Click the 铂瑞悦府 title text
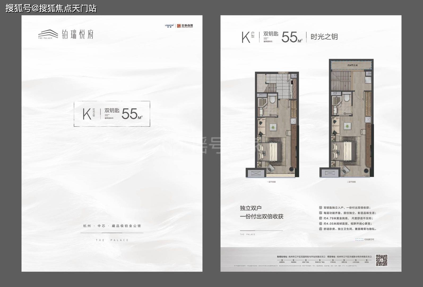Screen dimensions: 423x287 (x=78, y=35)
